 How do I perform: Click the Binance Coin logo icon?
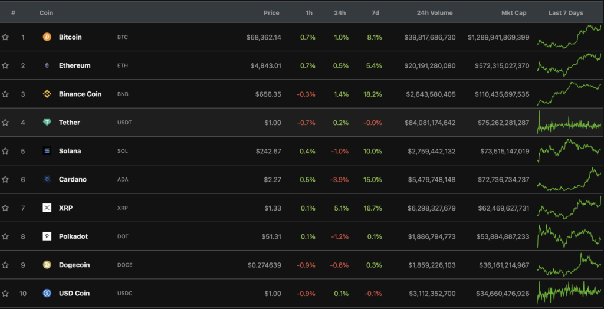pyautogui.click(x=47, y=94)
